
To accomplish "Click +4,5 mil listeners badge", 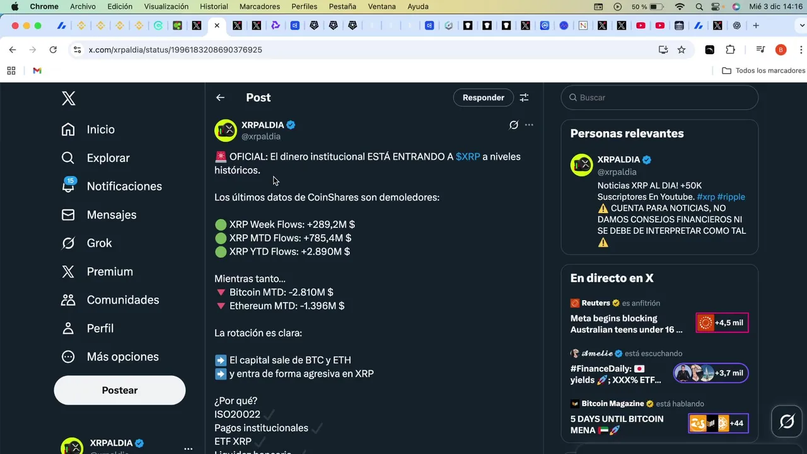I will tap(722, 323).
